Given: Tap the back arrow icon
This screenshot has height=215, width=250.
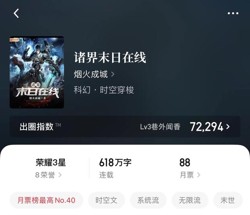Looking at the screenshot, I should (16, 13).
